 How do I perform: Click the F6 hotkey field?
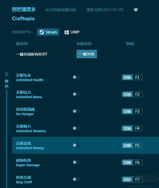coord(137,162)
